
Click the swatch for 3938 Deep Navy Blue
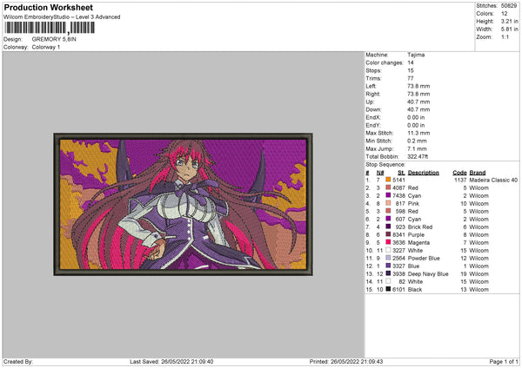tap(388, 273)
